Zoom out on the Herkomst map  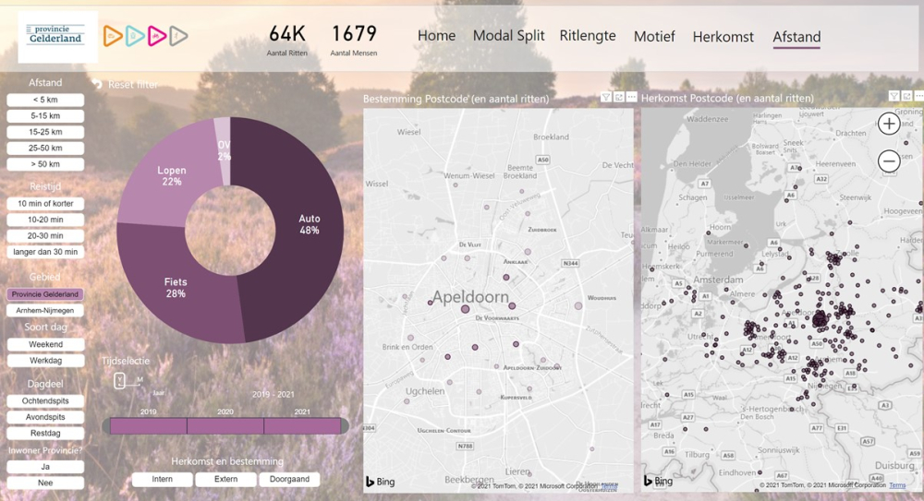point(888,161)
